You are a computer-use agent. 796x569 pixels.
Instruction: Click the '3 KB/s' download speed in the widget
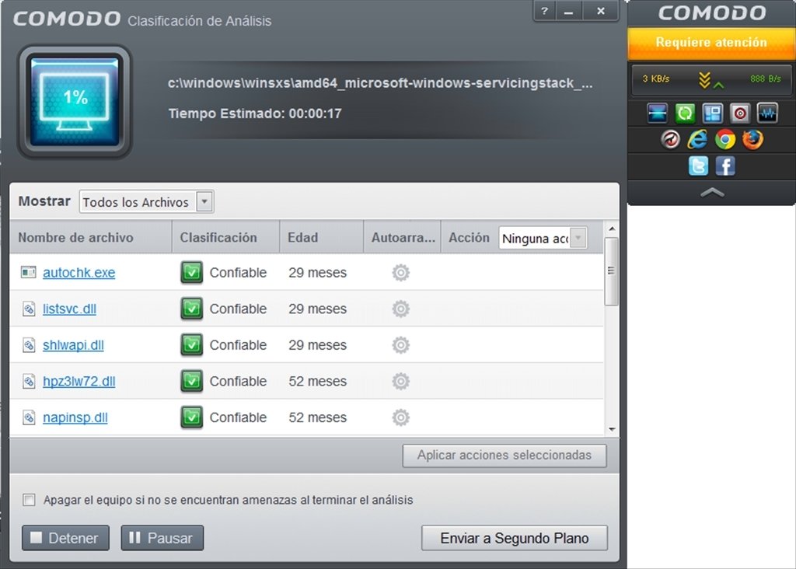(656, 79)
